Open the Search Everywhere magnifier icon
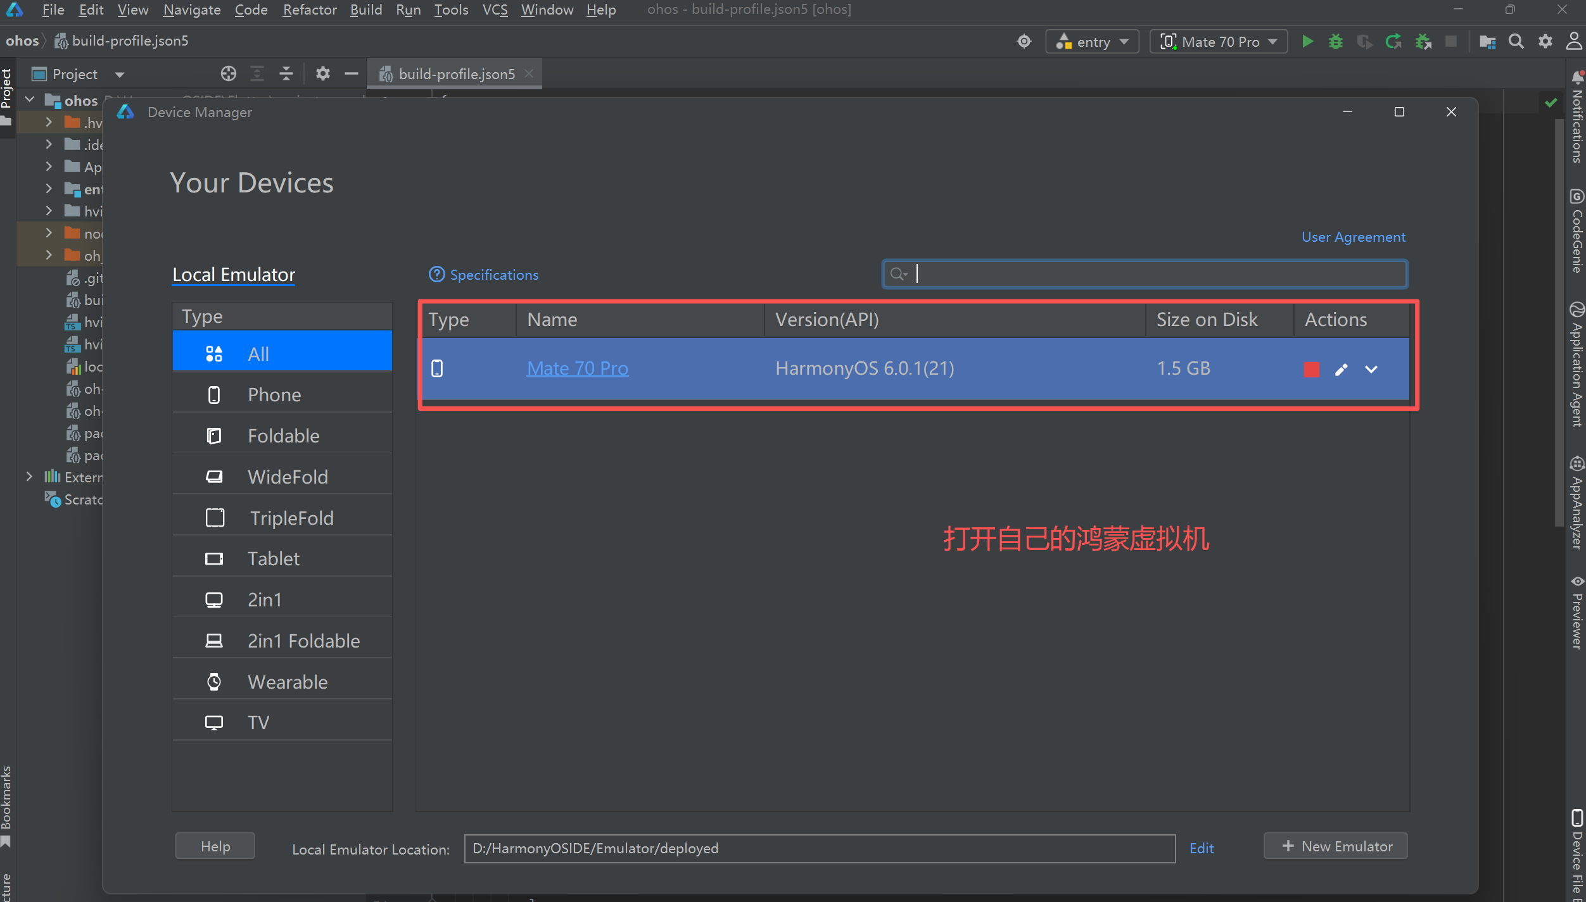This screenshot has width=1586, height=902. click(1516, 42)
